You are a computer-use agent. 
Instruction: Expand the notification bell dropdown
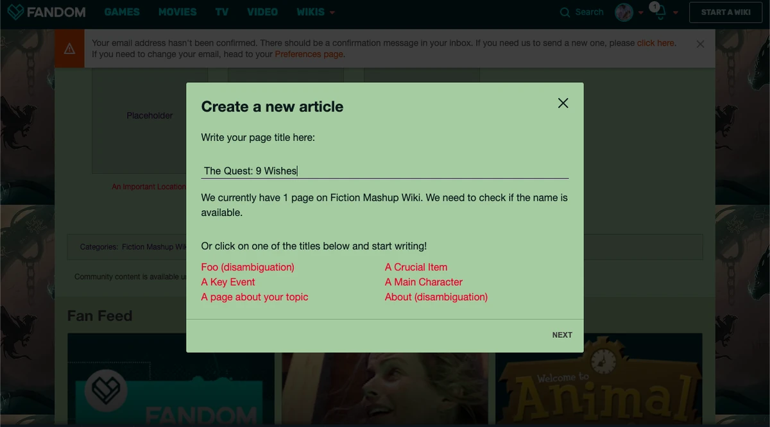(x=677, y=13)
